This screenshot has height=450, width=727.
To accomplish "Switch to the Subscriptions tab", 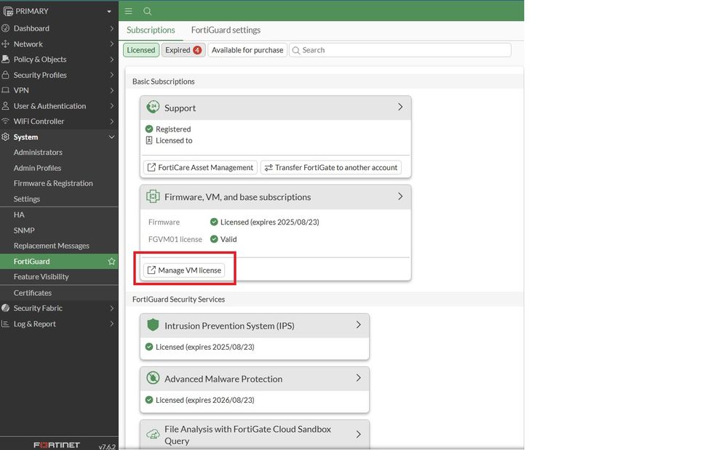I will click(151, 30).
